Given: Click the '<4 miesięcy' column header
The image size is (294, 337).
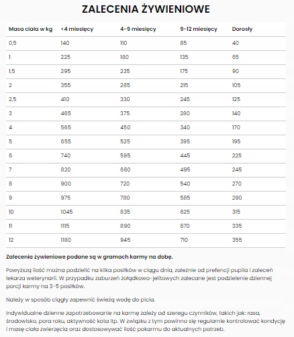Looking at the screenshot, I should pos(77,29).
